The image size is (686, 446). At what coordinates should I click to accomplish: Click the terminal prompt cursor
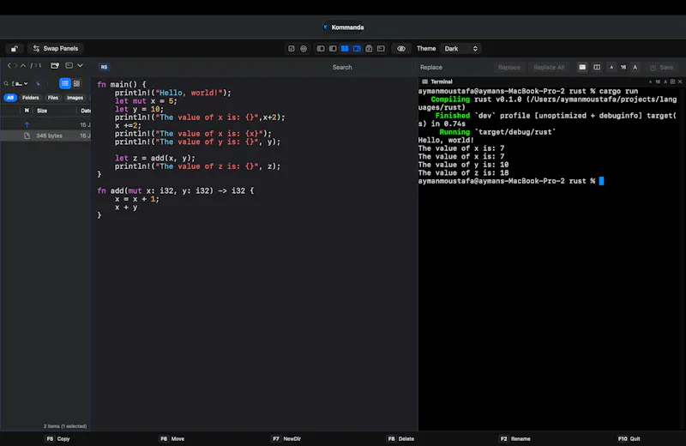tap(602, 181)
